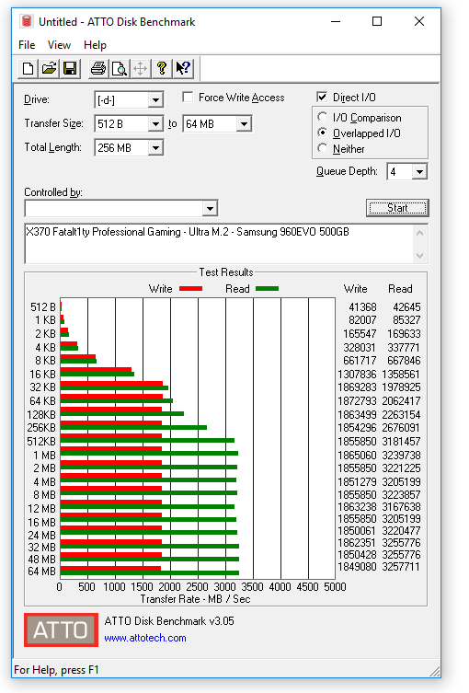
Task: Click the ATTO Disk Benchmark title bar icon
Action: pos(27,21)
